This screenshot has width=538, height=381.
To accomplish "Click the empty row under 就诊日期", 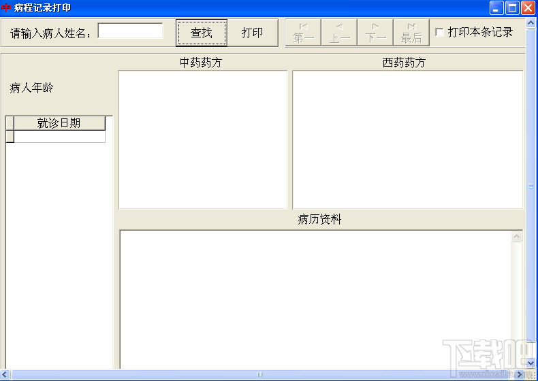I will (x=59, y=137).
